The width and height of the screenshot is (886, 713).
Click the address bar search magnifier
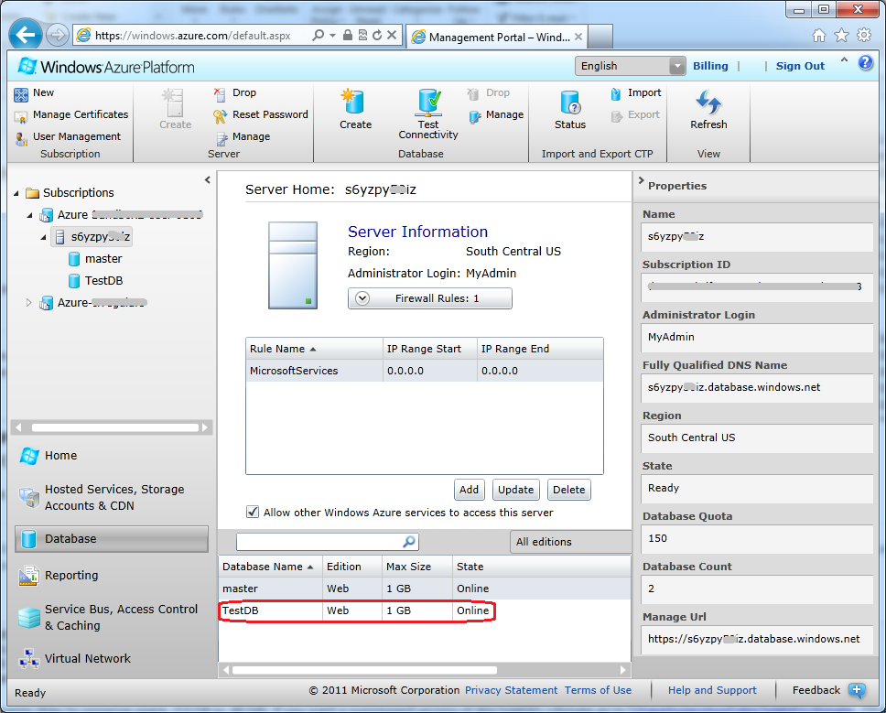pyautogui.click(x=319, y=35)
